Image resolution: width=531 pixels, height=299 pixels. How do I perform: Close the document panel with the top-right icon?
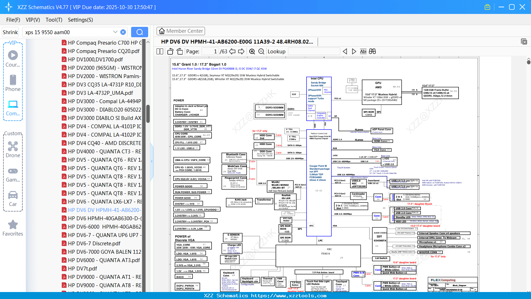point(524,41)
